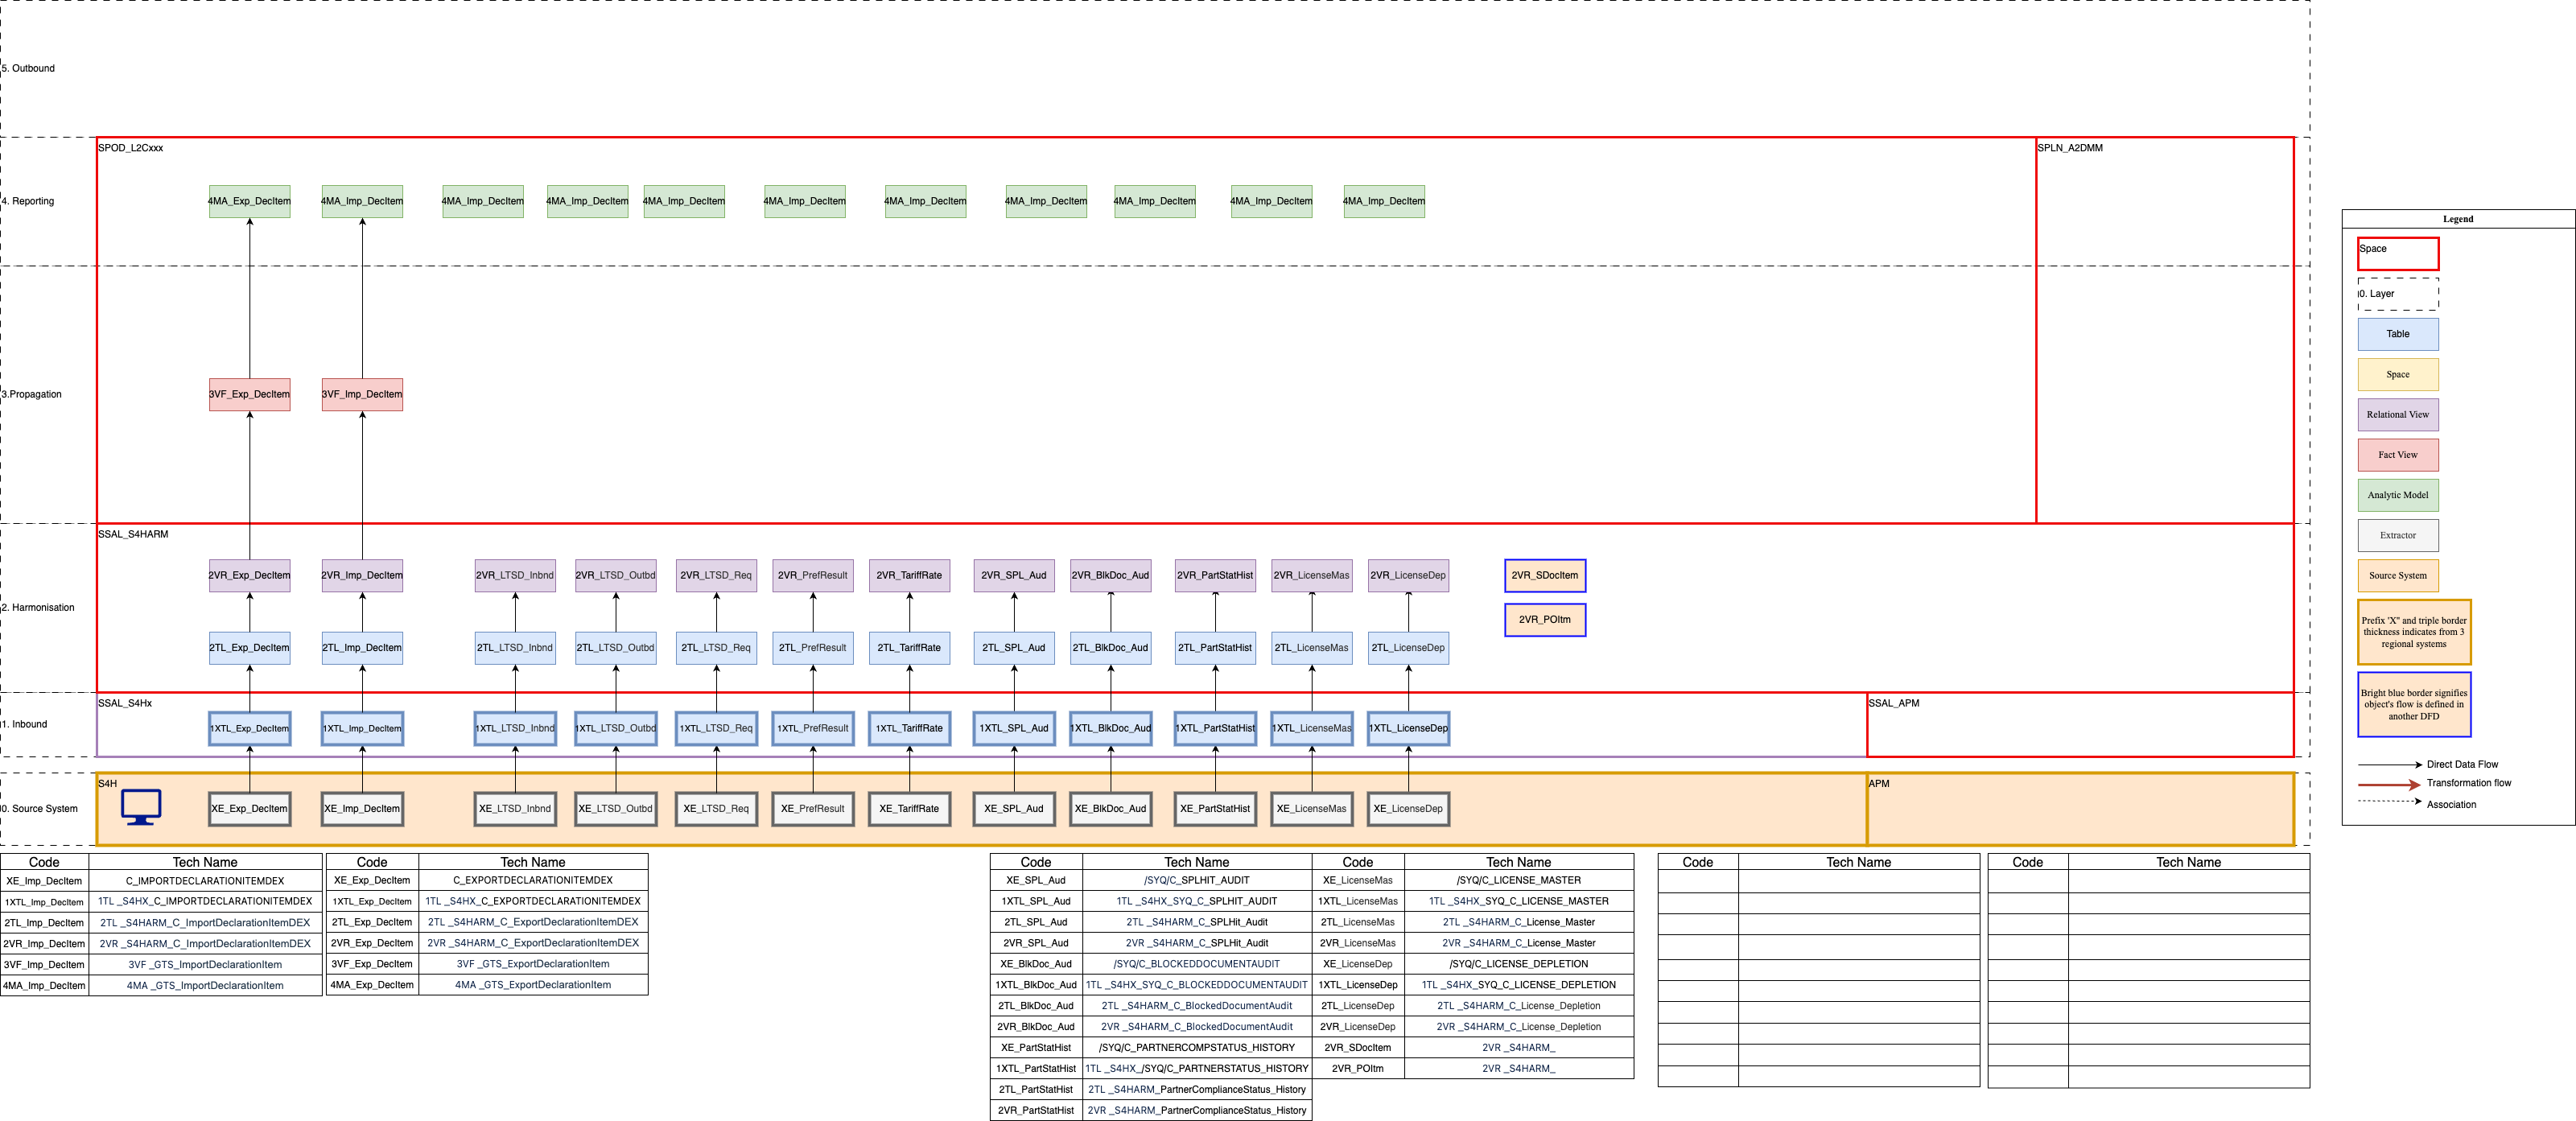Click the blue monitor icon in S4H
Viewport: 2576px width, 1121px height.
coord(141,807)
